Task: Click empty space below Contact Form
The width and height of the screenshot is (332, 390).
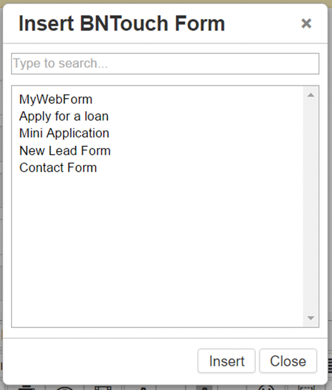Action: click(157, 249)
